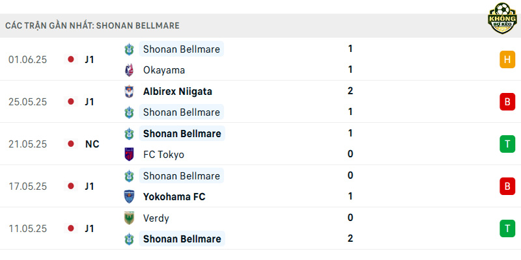Screen dimensions: 521x260
Task: Click the Albirex Niigata team crest
Action: pyautogui.click(x=129, y=91)
